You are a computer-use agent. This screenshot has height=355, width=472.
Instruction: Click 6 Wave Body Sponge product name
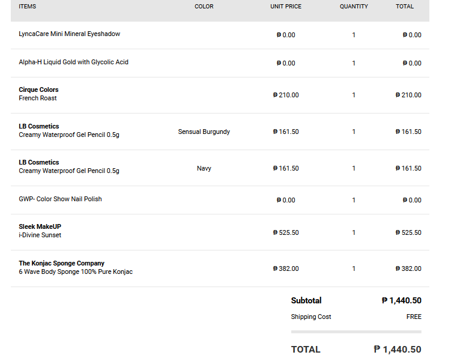click(x=76, y=272)
